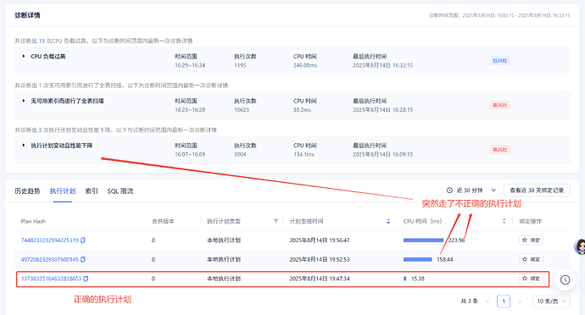Click 绑定 button for the 15.38 ms plan
This screenshot has height=315, width=585.
tap(532, 279)
